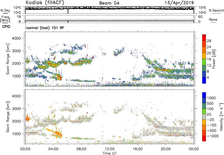This screenshot has height=155, width=224.
Task: Click the 'N.Search' legend label
Action: point(216,10)
